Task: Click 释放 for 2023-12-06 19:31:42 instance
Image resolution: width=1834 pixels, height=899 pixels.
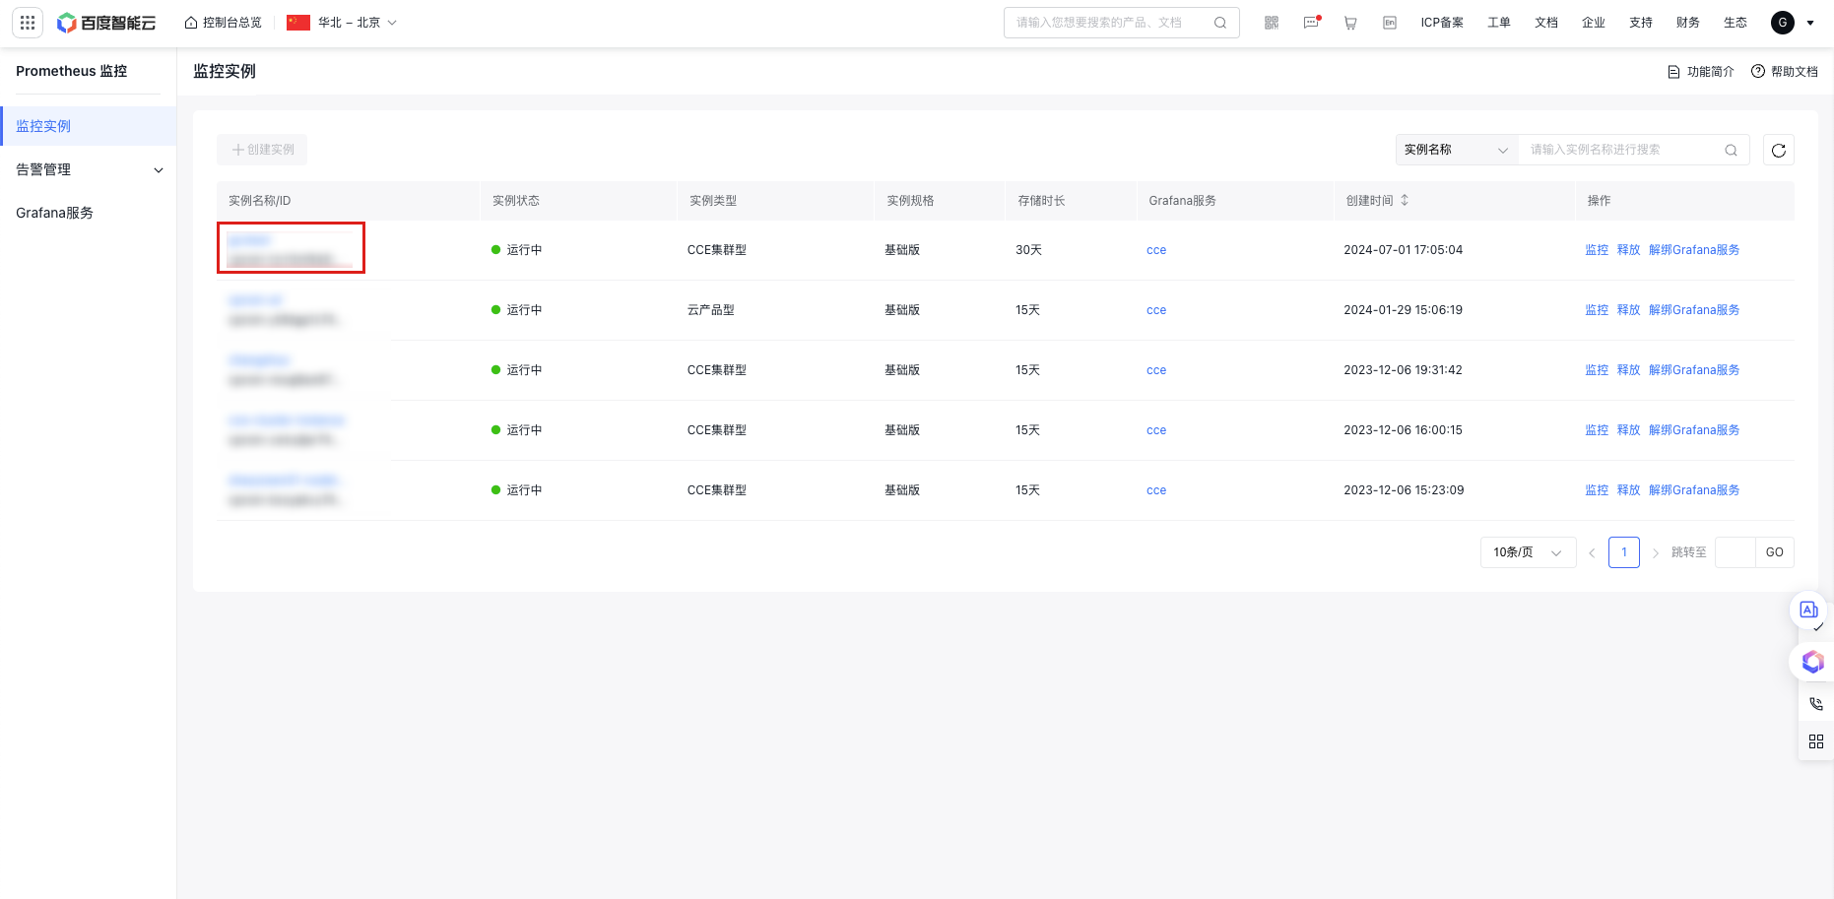Action: (x=1628, y=370)
